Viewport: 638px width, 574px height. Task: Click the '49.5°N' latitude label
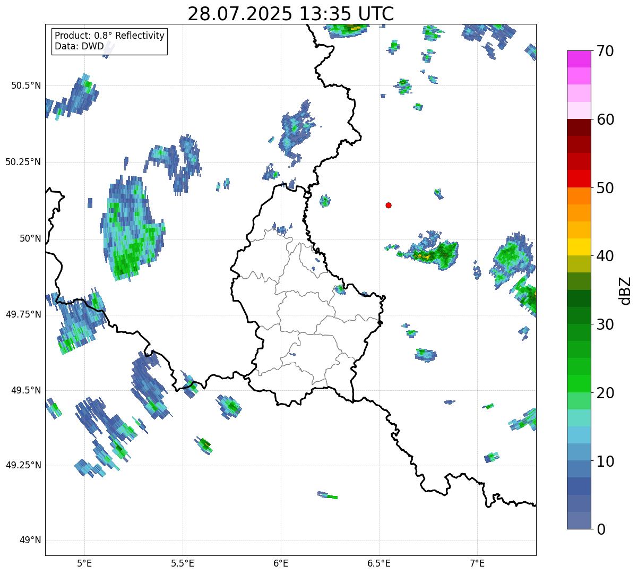26,390
